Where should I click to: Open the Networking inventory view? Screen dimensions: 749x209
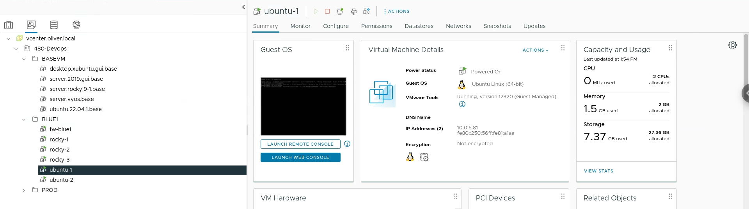(76, 25)
